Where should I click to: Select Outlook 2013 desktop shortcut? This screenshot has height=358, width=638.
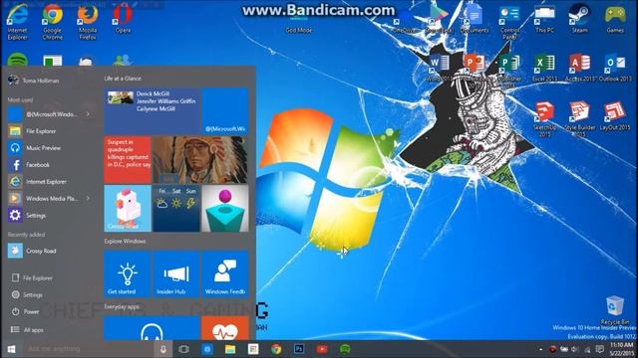coord(615,67)
